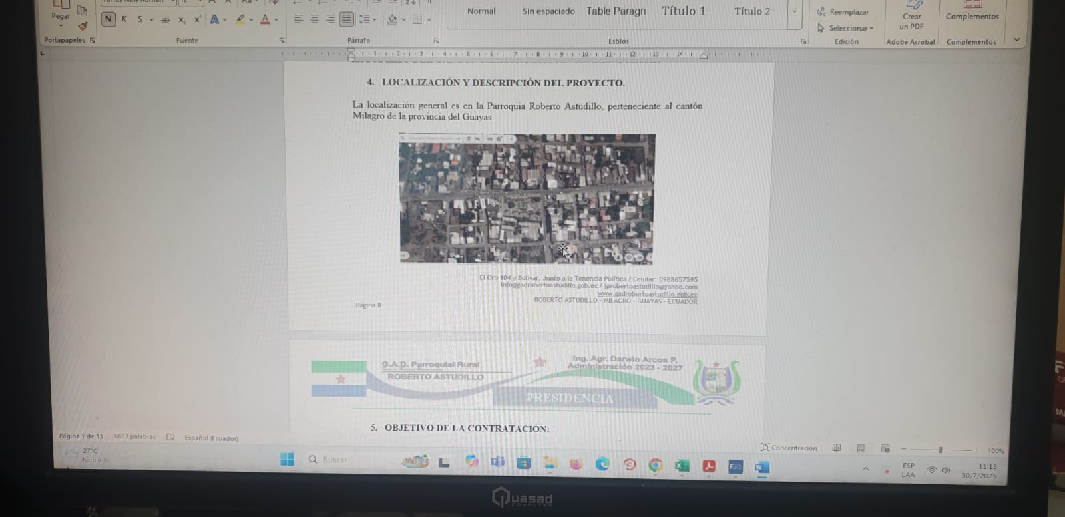The width and height of the screenshot is (1065, 517).
Task: Toggle justified text alignment
Action: (346, 19)
